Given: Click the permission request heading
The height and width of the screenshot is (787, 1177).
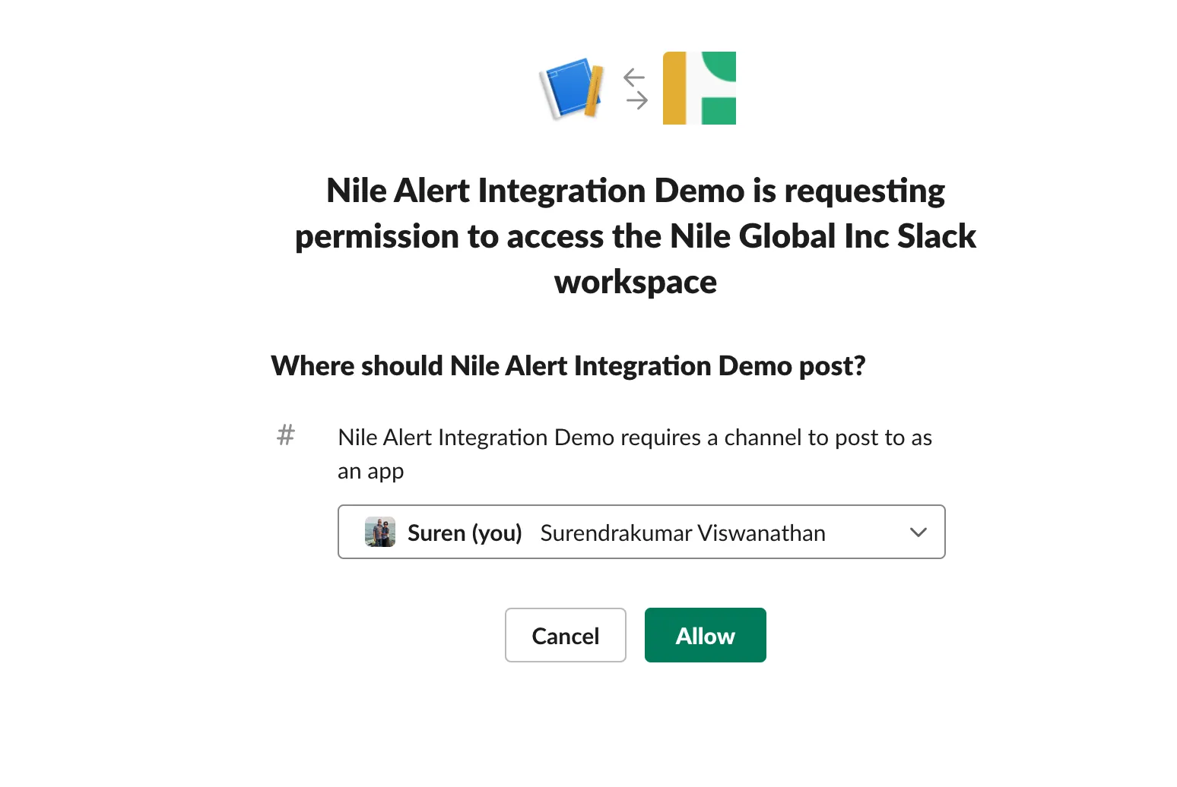Looking at the screenshot, I should (x=636, y=236).
